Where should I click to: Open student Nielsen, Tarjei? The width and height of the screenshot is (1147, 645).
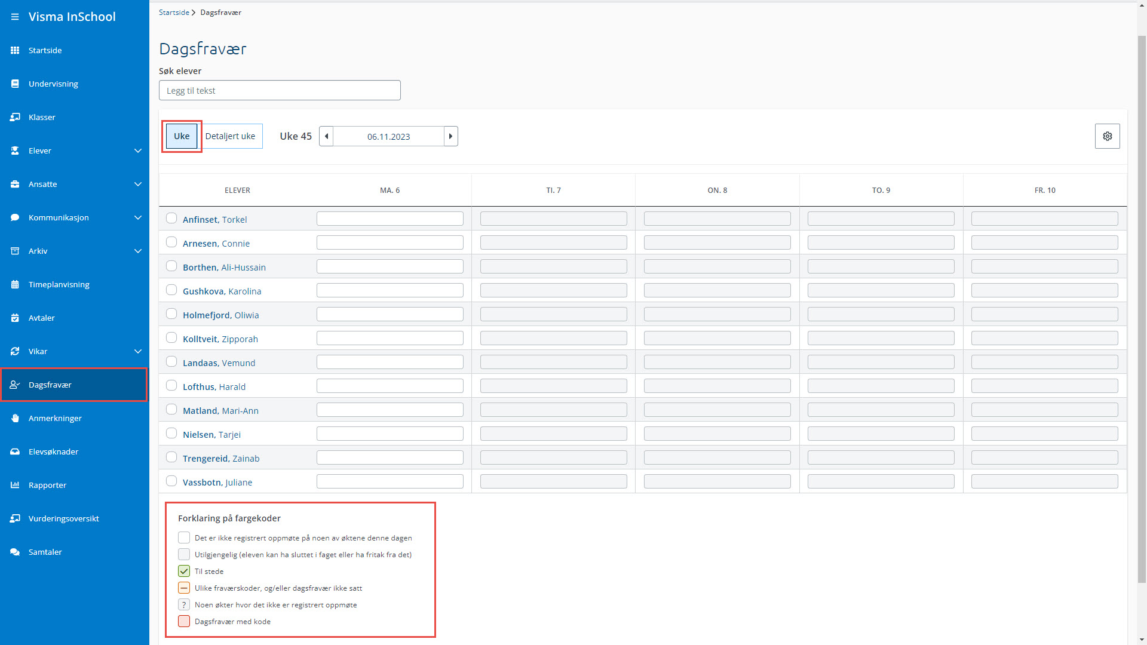[211, 434]
